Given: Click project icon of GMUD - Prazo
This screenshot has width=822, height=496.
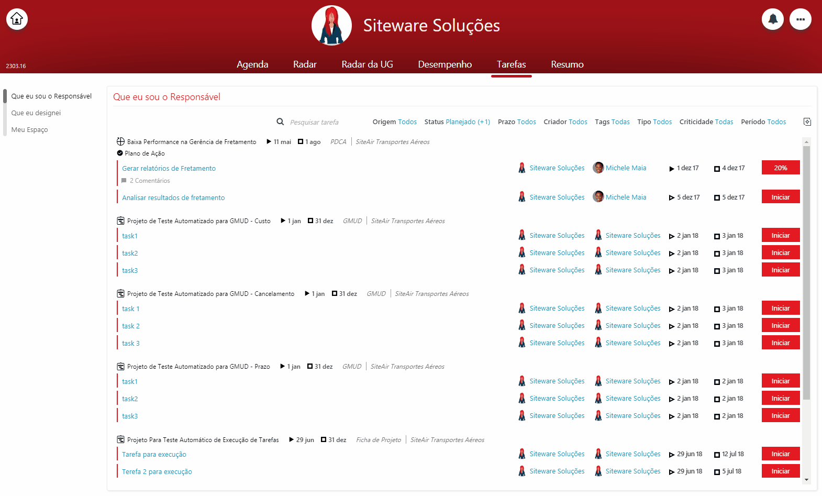Looking at the screenshot, I should (120, 367).
